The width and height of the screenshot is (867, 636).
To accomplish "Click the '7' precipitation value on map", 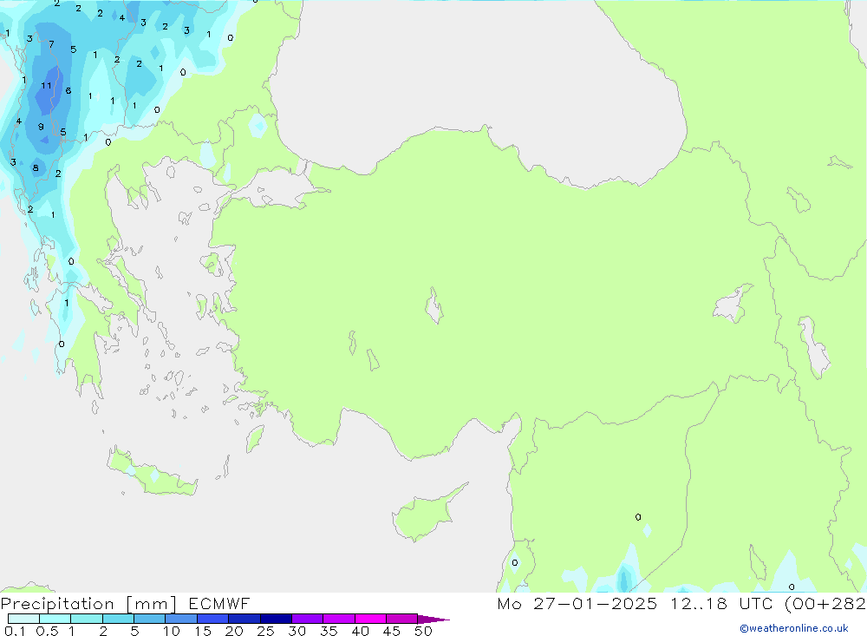I will (51, 44).
